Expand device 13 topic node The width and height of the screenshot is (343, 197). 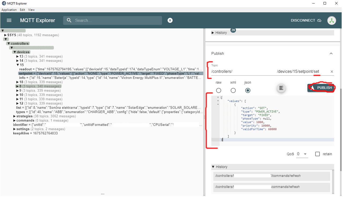pyautogui.click(x=18, y=57)
